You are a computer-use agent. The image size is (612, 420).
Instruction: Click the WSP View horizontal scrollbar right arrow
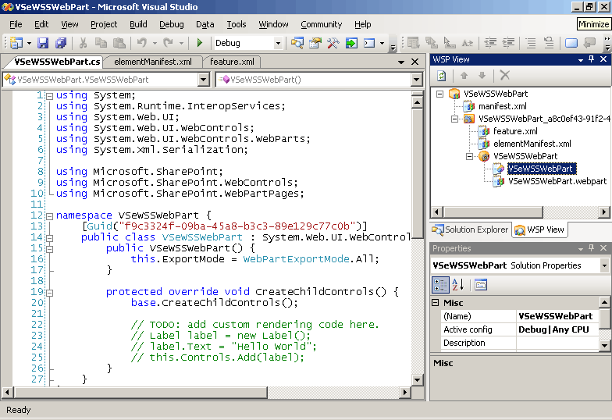(604, 212)
